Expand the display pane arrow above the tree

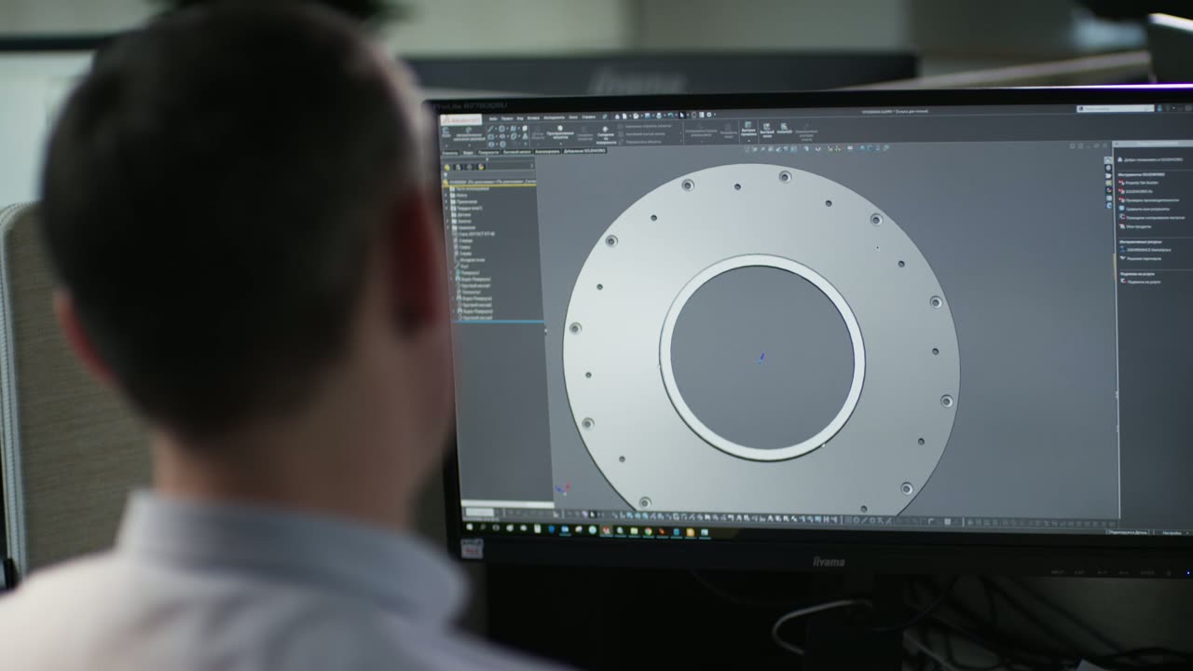click(x=532, y=167)
